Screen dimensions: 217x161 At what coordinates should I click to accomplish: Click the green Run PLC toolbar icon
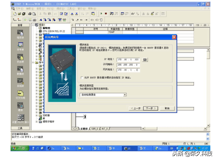click(101, 14)
